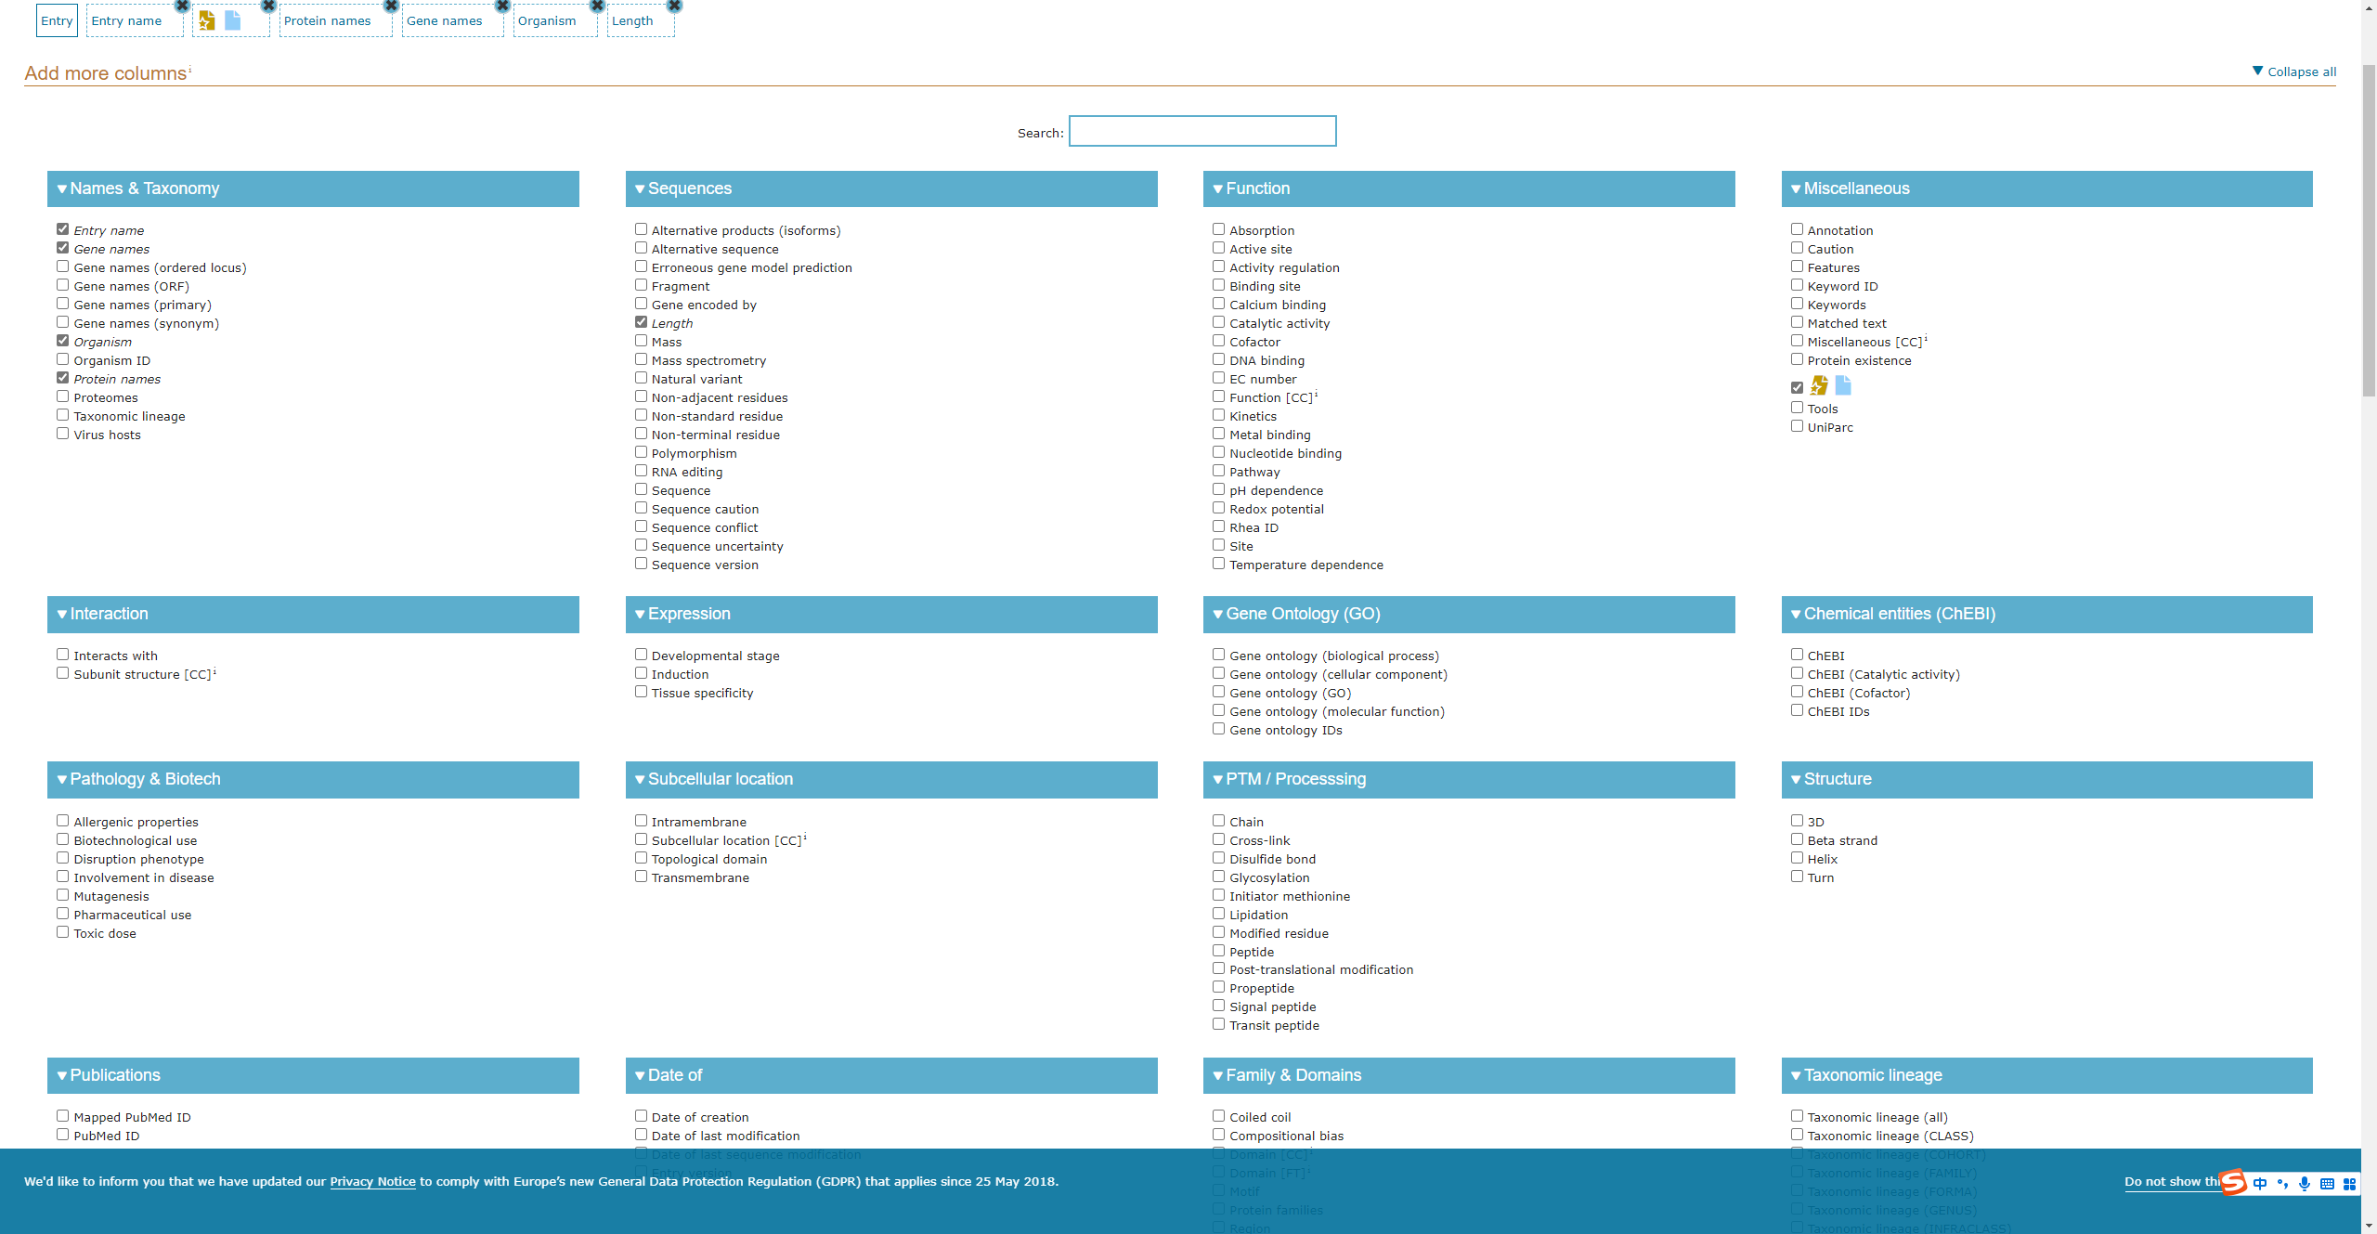This screenshot has height=1234, width=2377.
Task: Click the gold reviewed-star icon in column chips
Action: pos(207,20)
